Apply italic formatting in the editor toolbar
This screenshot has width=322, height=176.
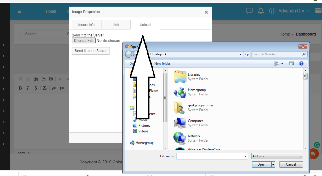tap(28, 88)
